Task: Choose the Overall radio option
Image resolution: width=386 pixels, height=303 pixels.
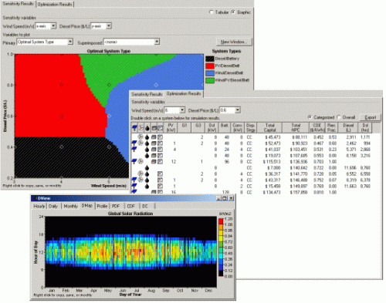Action: coord(339,117)
